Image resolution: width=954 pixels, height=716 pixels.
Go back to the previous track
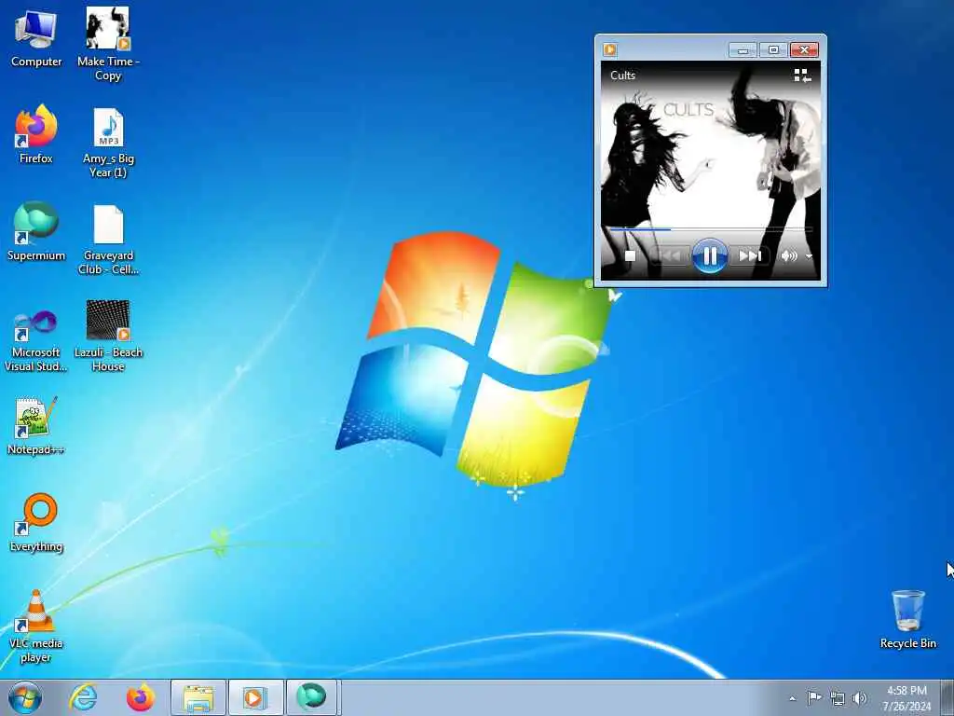[x=670, y=256]
